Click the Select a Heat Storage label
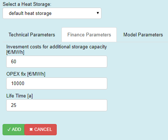This screenshot has width=168, height=140. pyautogui.click(x=27, y=4)
